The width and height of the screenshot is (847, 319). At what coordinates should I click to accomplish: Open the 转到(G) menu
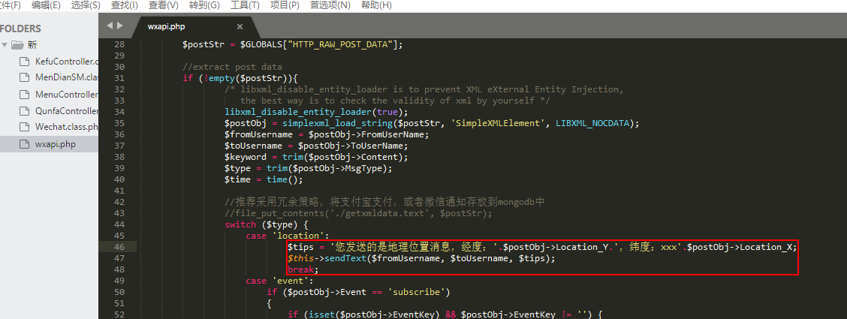203,5
